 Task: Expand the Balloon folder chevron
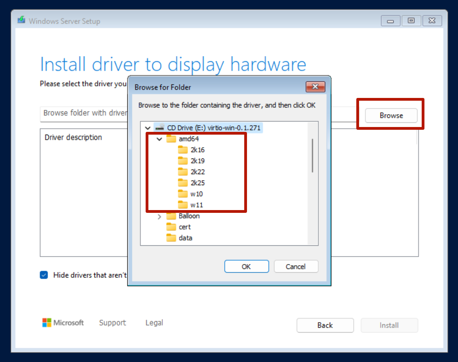tap(159, 217)
